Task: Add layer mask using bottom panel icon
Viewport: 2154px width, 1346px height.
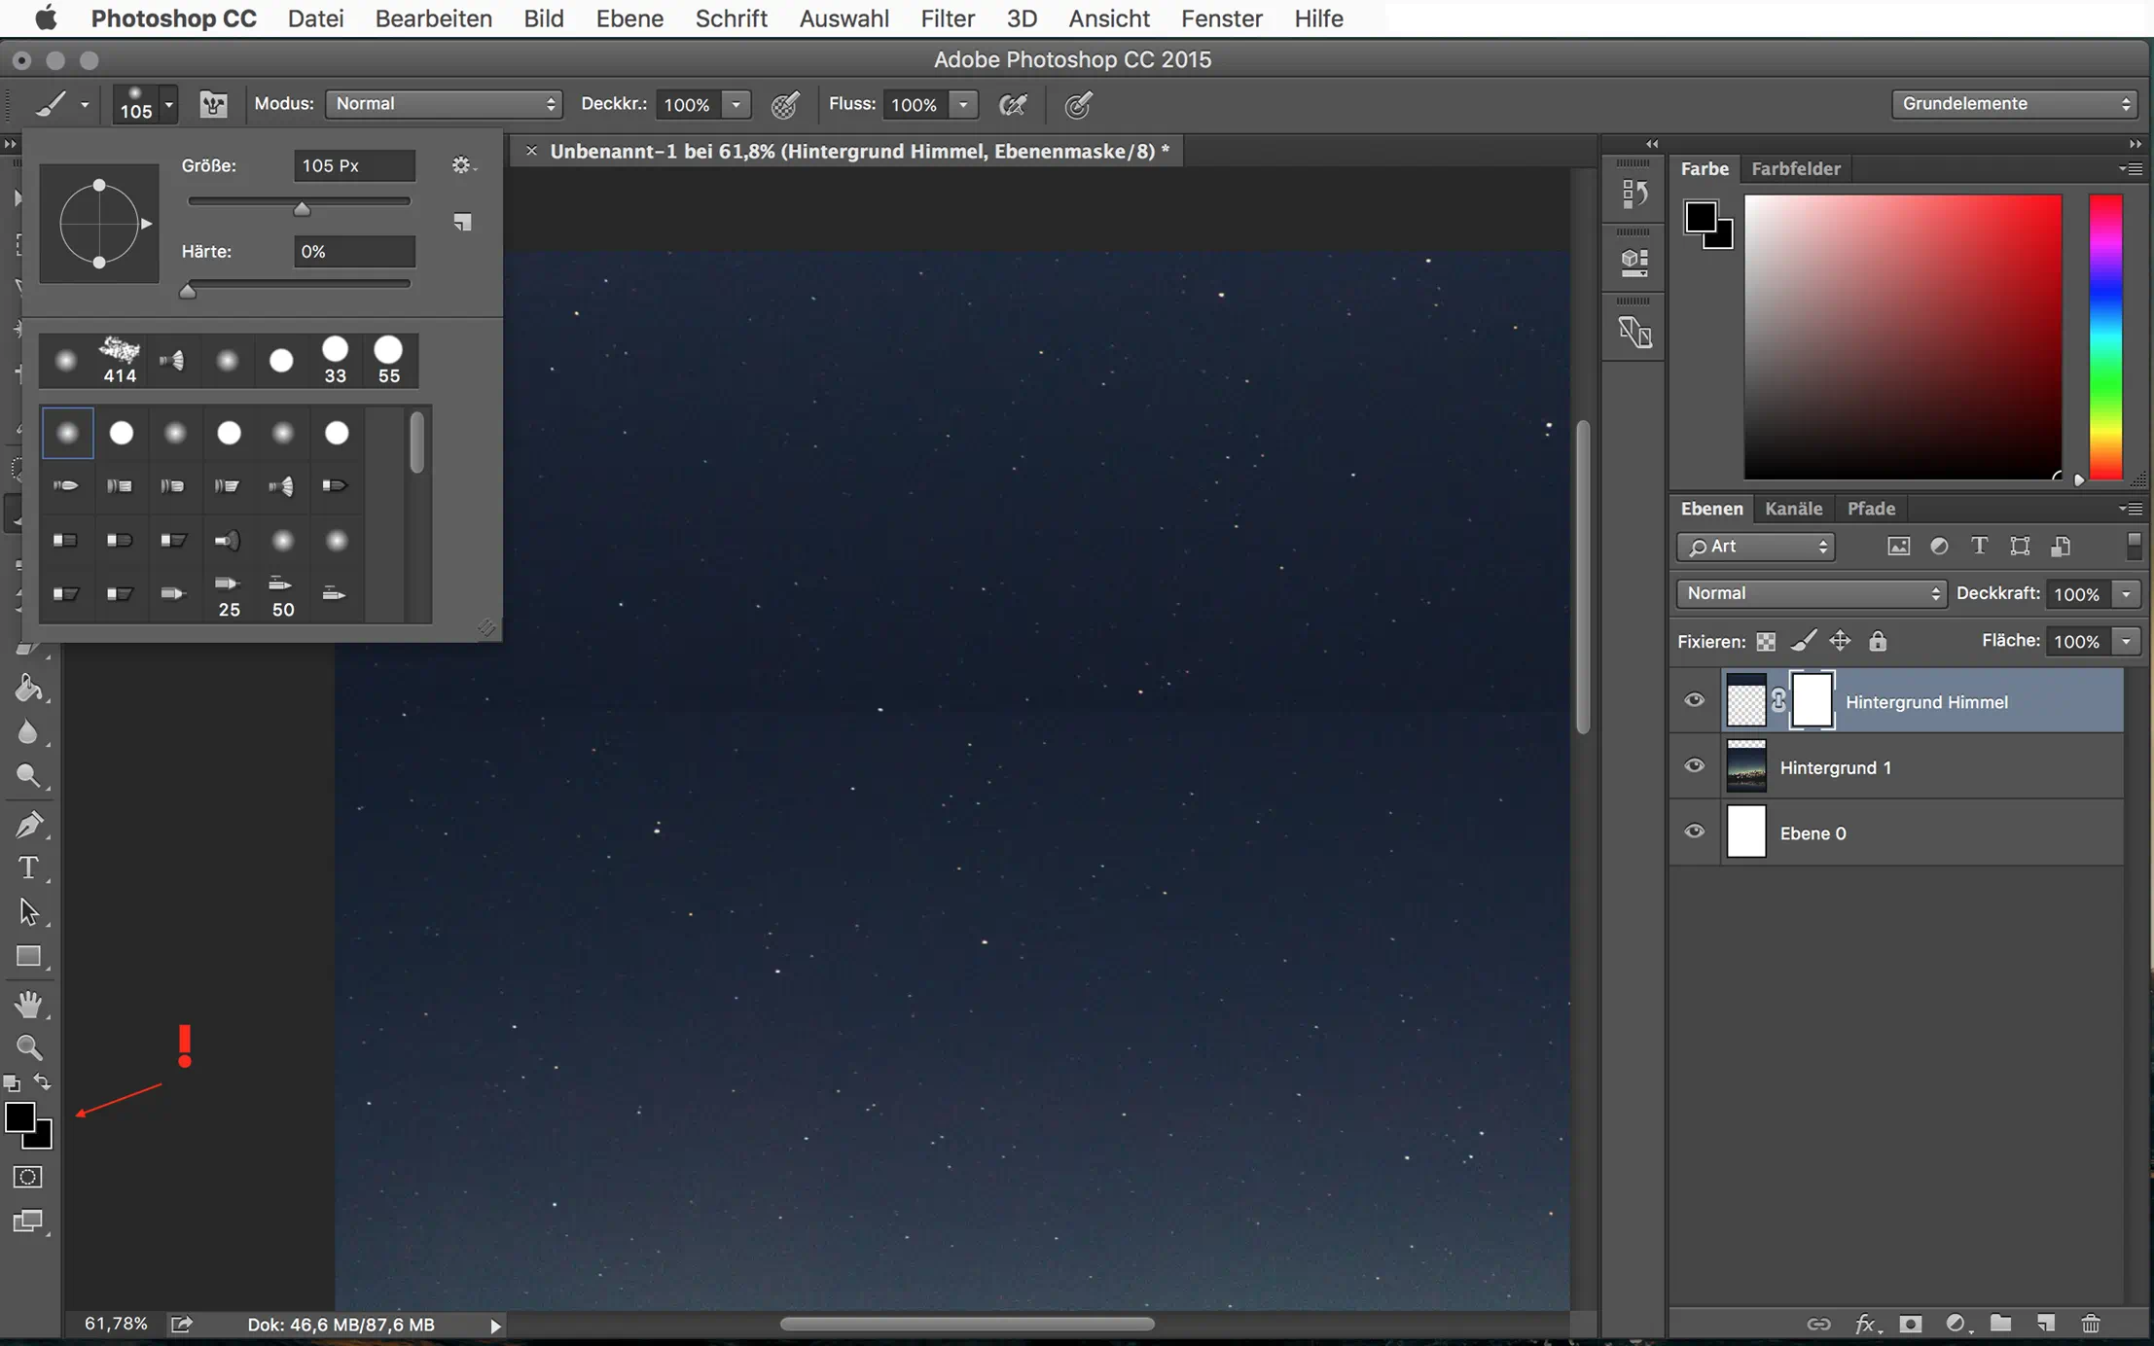Action: click(x=1911, y=1324)
